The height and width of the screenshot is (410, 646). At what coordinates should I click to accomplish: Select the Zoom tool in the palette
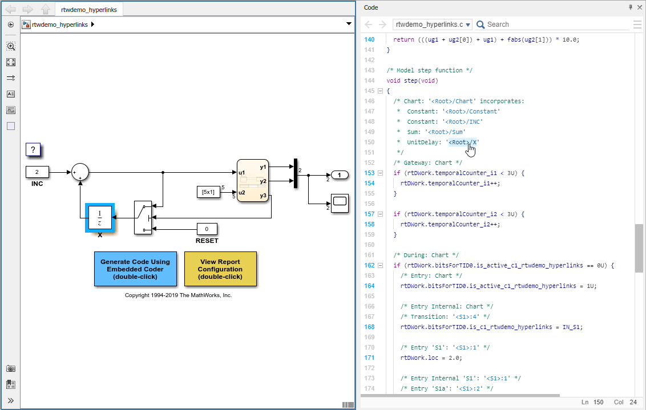coord(10,46)
